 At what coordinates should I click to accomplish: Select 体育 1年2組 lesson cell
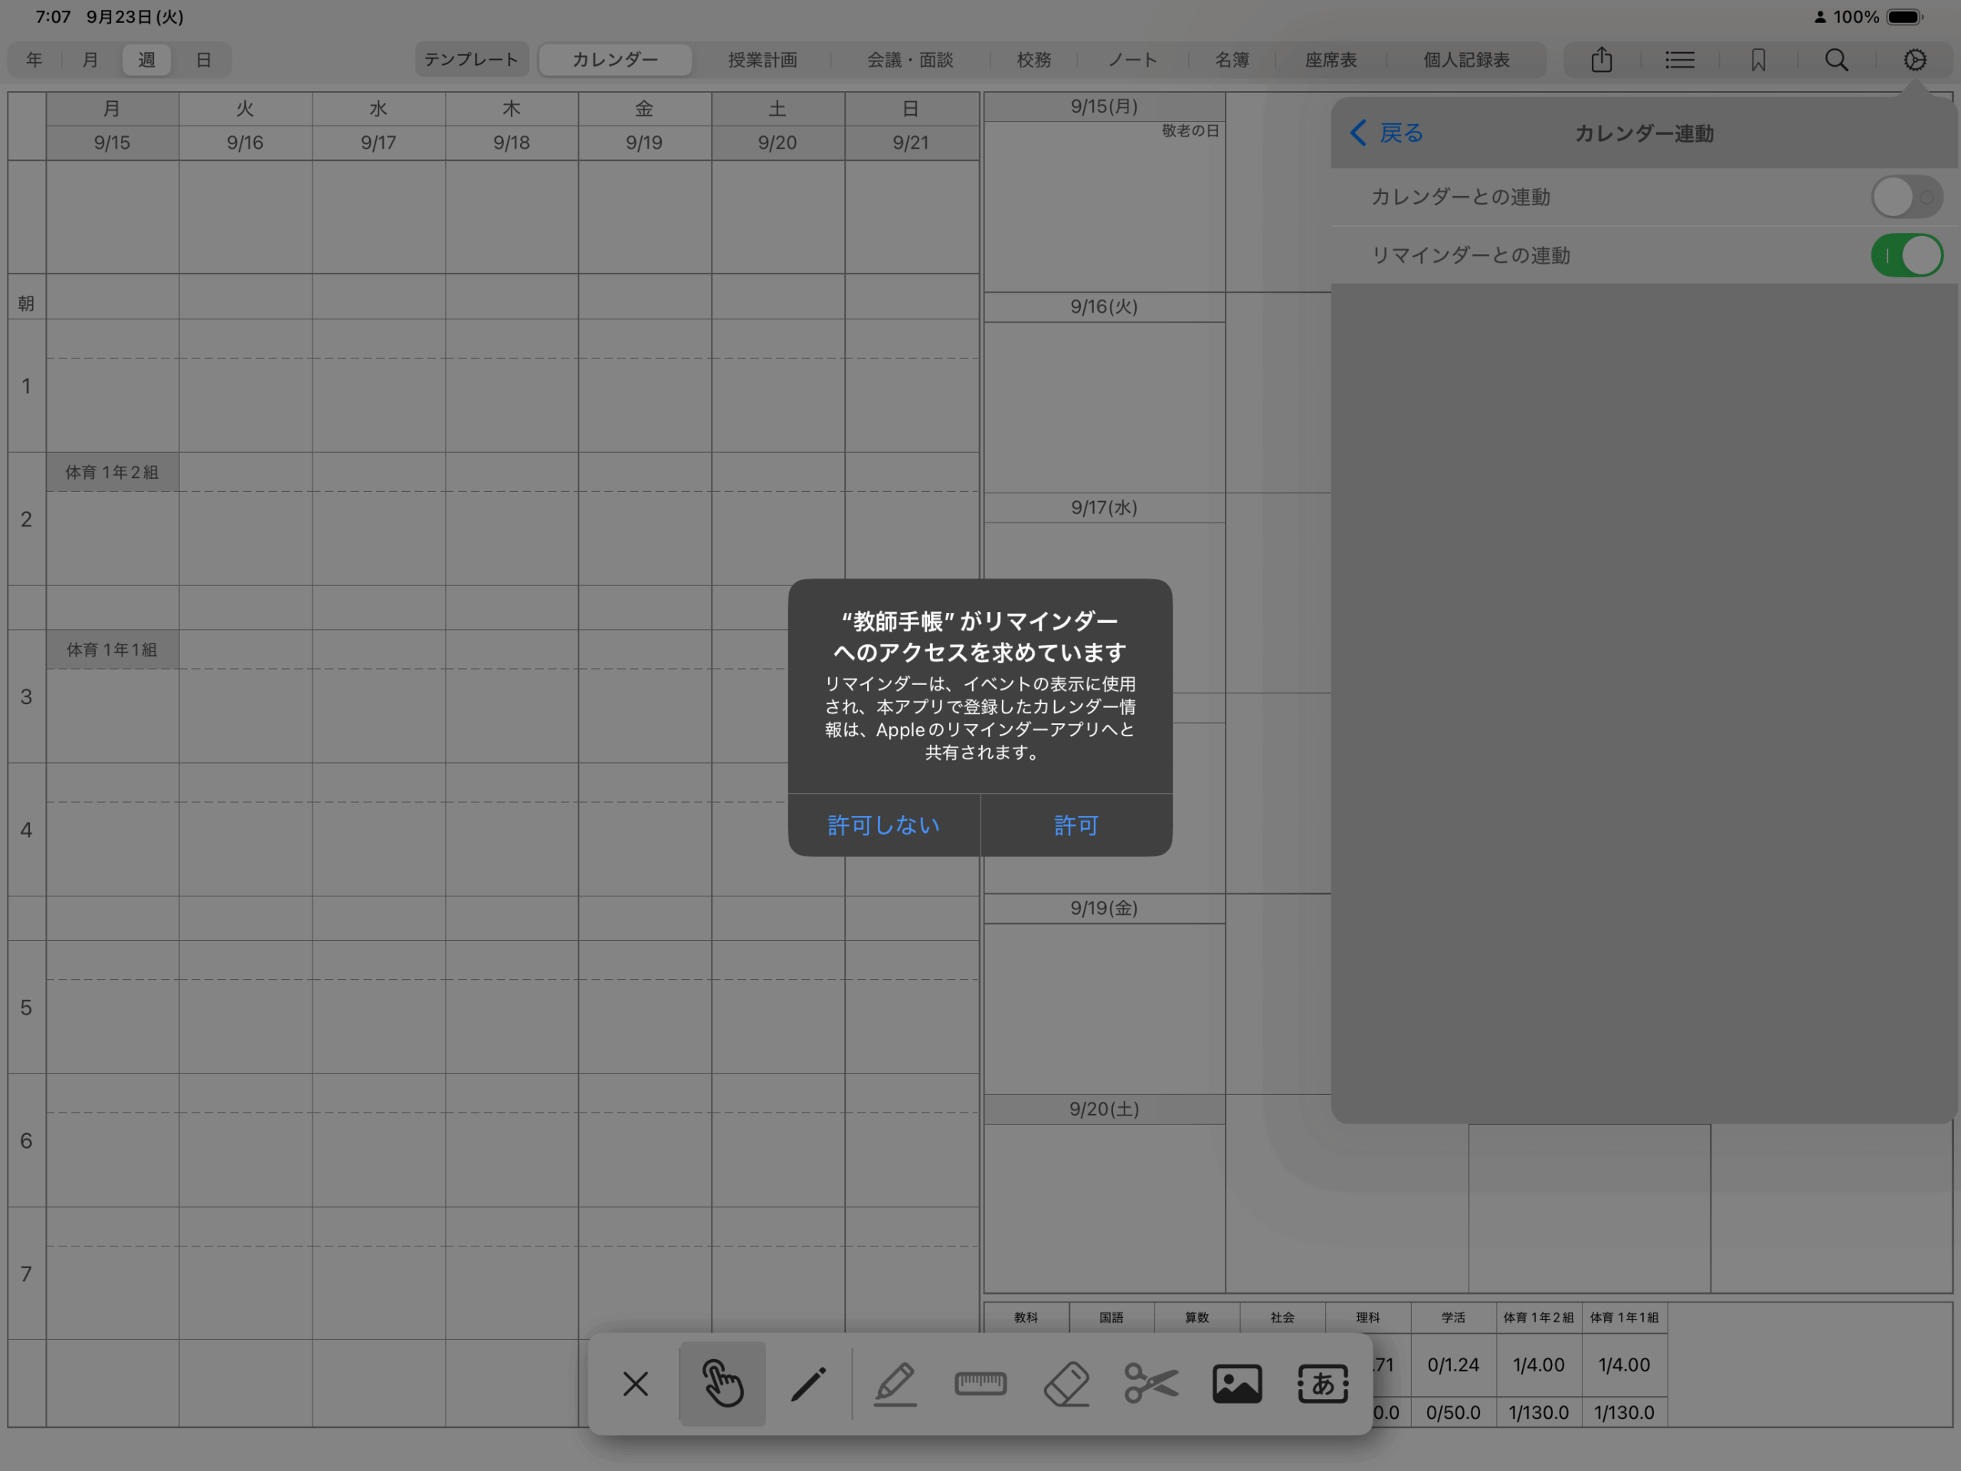pos(112,473)
